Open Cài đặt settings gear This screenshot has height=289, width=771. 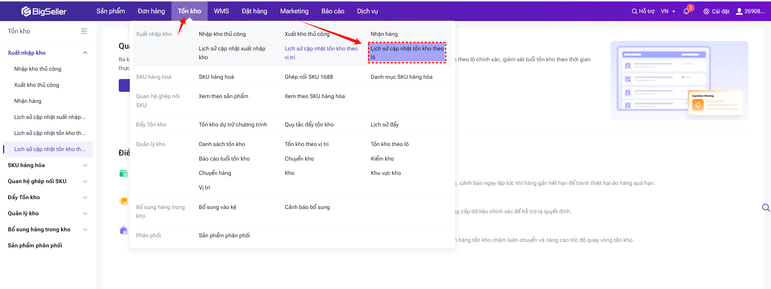pyautogui.click(x=706, y=11)
